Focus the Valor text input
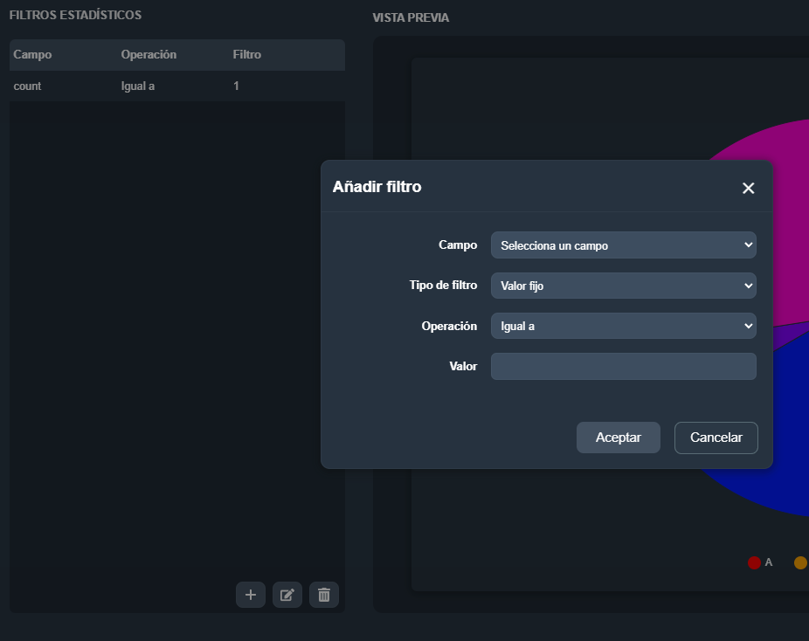Viewport: 809px width, 641px height. point(623,366)
